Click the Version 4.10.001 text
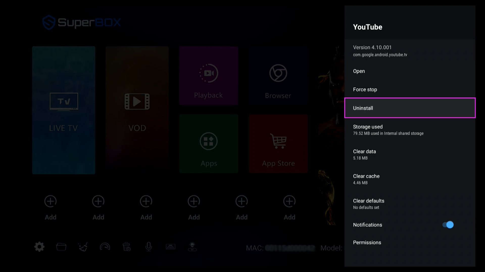The width and height of the screenshot is (485, 272). click(x=372, y=47)
